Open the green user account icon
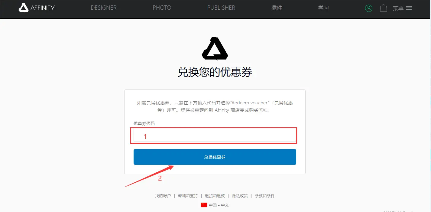Image resolution: width=431 pixels, height=212 pixels. point(369,8)
